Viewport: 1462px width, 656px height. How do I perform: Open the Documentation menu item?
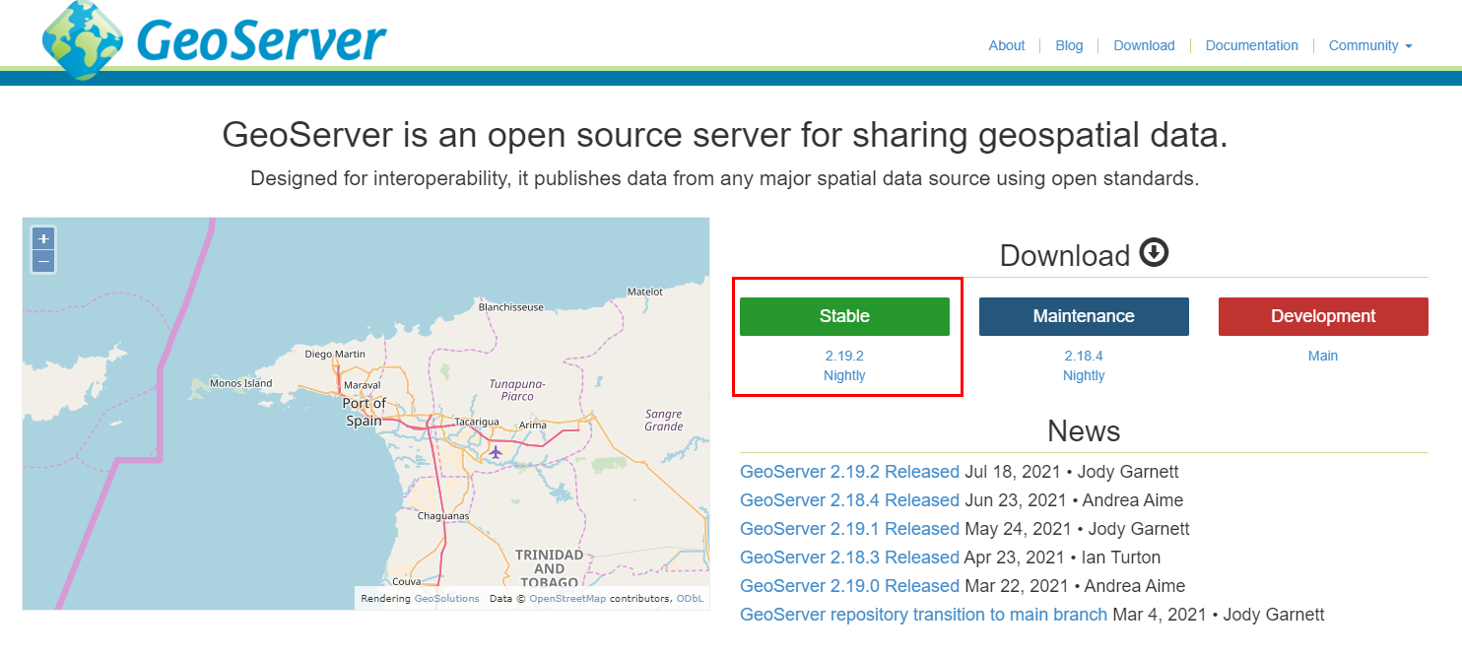click(x=1251, y=45)
